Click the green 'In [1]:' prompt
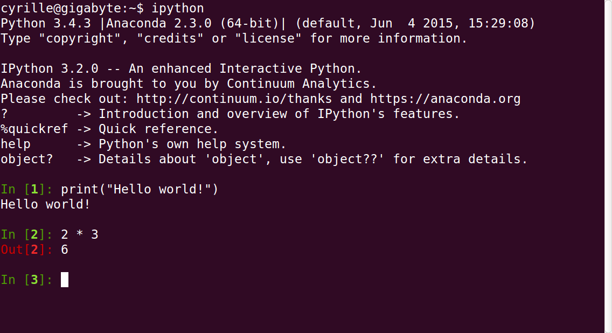 [26, 189]
